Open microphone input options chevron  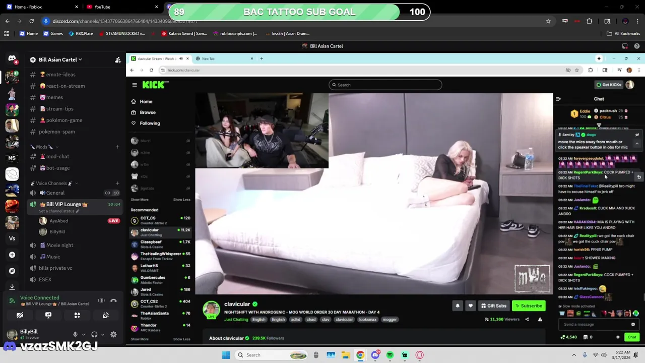(x=83, y=334)
